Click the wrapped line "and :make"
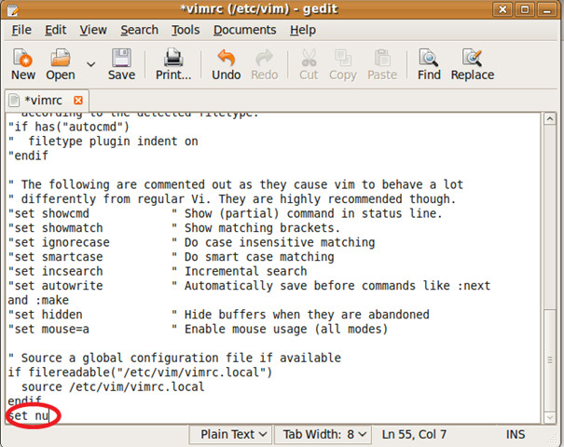Image resolution: width=564 pixels, height=447 pixels. click(x=38, y=300)
